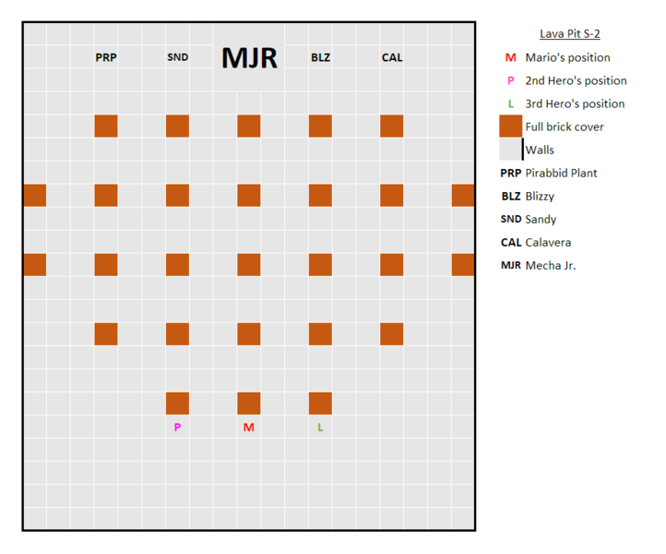The image size is (666, 554).
Task: Click the green L hero position on grid
Action: [320, 428]
